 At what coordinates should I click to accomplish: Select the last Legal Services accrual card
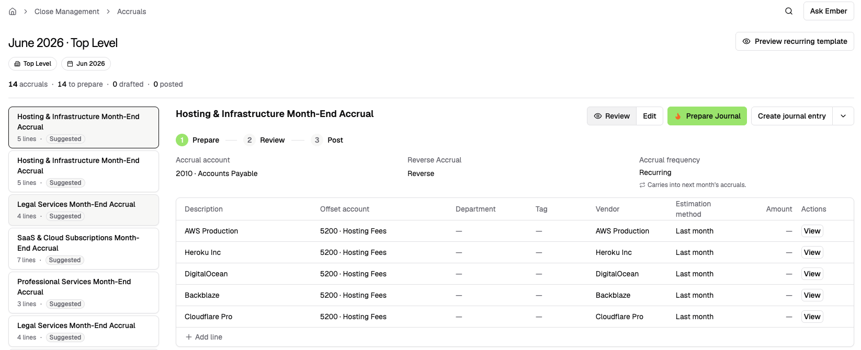[84, 331]
